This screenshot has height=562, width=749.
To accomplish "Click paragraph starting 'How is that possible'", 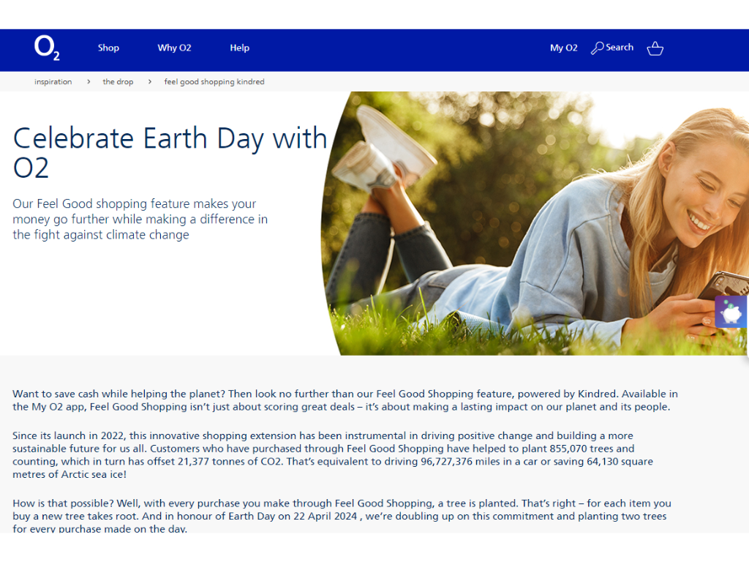I will tap(342, 516).
